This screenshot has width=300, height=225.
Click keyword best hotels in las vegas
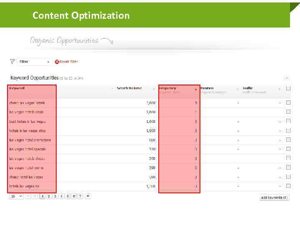click(x=27, y=122)
